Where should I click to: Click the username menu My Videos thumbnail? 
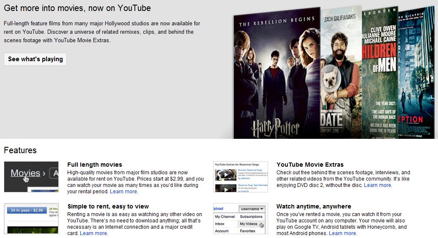coord(241,219)
